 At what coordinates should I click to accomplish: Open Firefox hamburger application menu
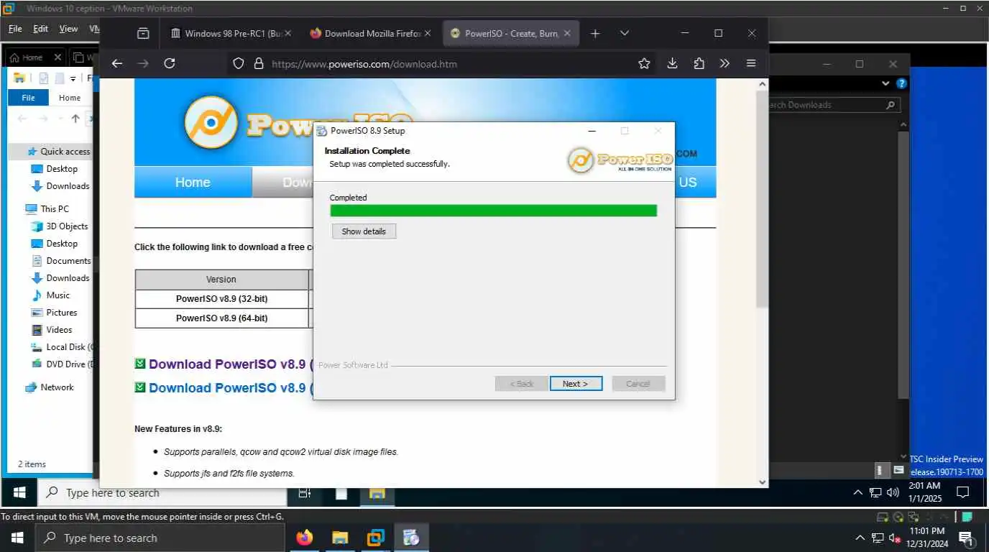(x=751, y=63)
